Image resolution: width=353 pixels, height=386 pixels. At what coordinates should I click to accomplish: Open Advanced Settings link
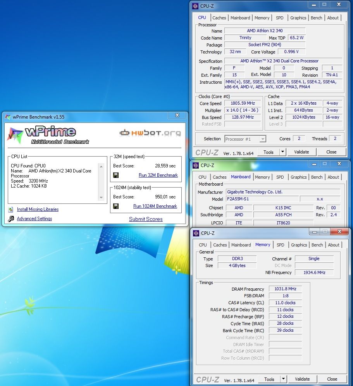pyautogui.click(x=34, y=219)
